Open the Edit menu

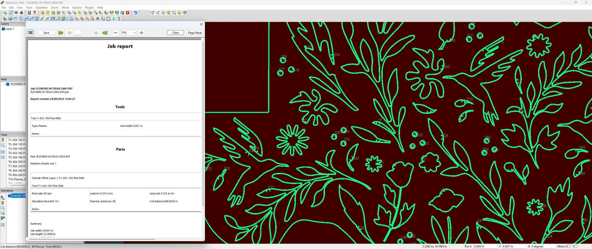(11, 8)
